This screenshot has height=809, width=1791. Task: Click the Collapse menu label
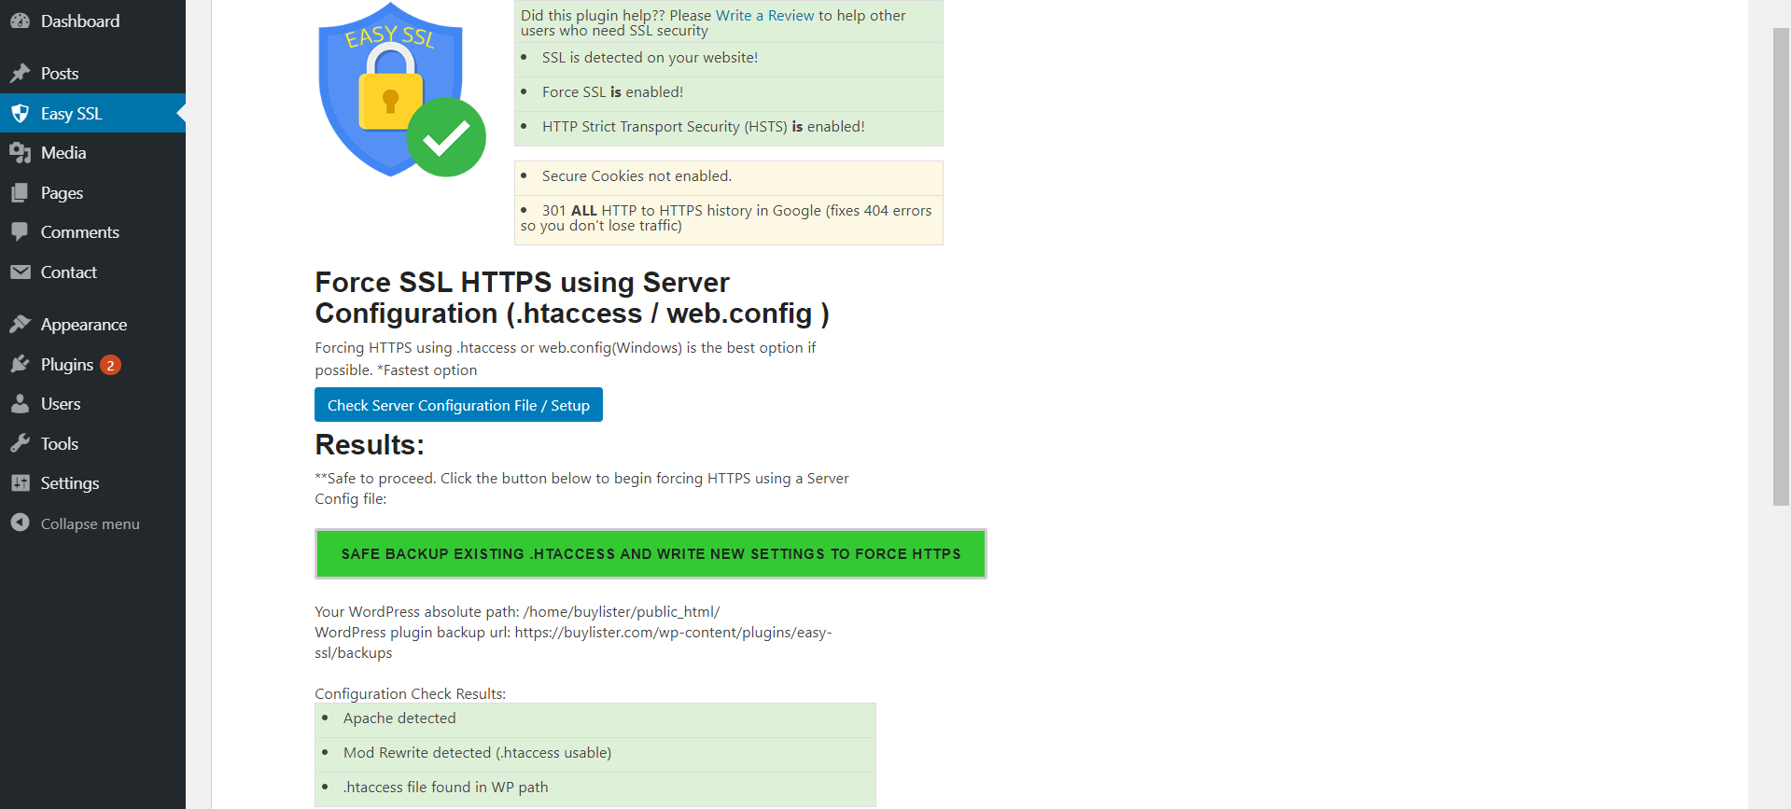[x=90, y=523]
